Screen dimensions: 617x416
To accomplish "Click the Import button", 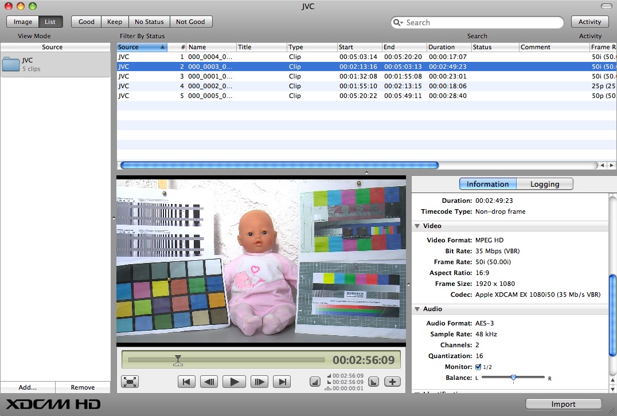I will click(x=563, y=404).
